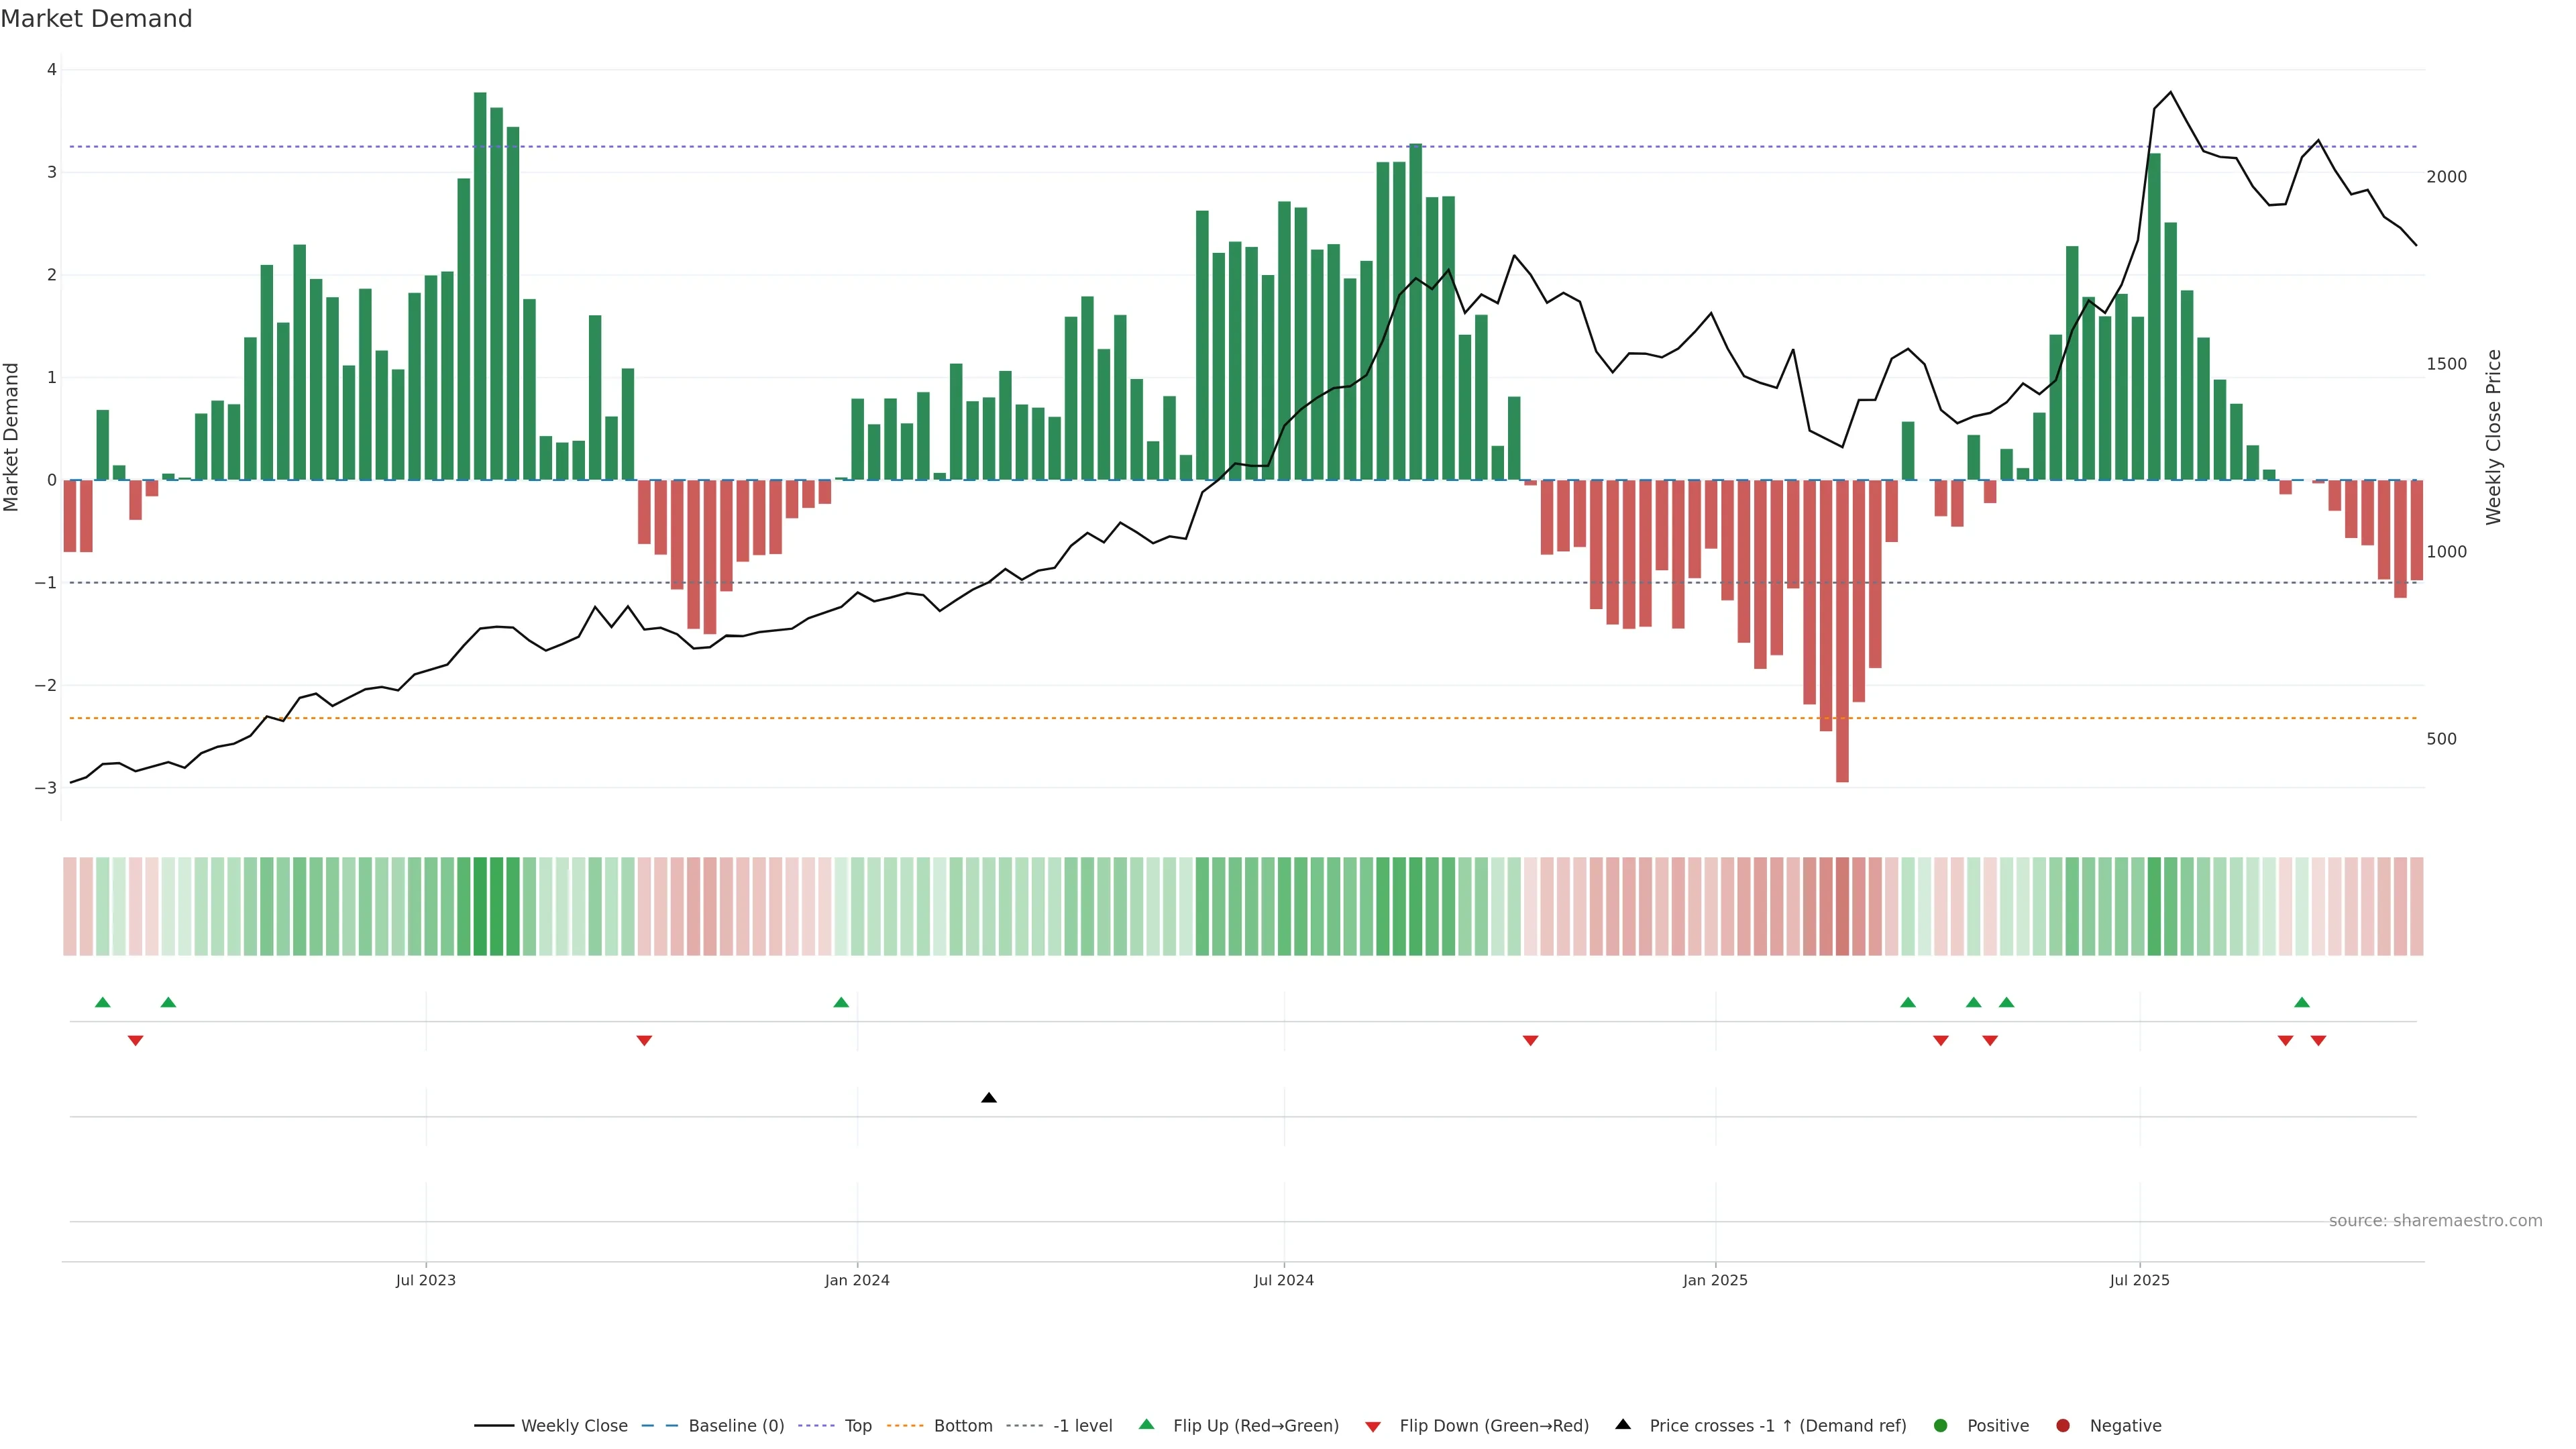Screen dimensions: 2576x1449
Task: Click the -1 level legend entry
Action: [x=1082, y=1426]
